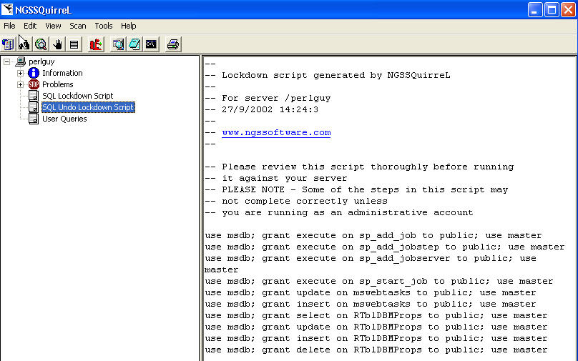Image resolution: width=578 pixels, height=361 pixels.
Task: Click the blue Information node icon
Action: coord(34,73)
